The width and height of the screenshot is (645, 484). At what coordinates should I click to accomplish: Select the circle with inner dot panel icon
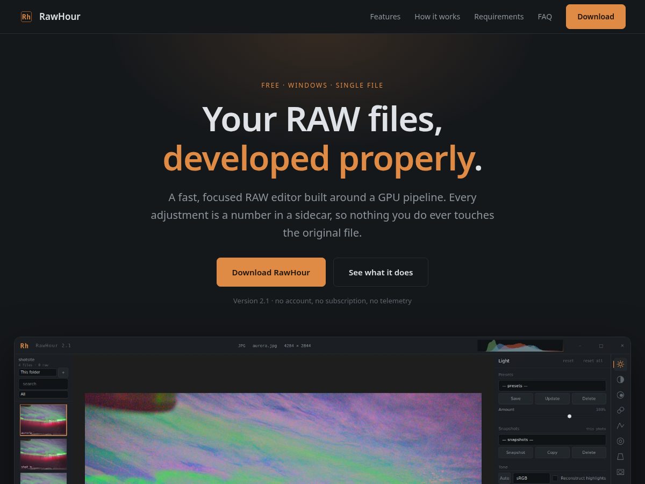(620, 395)
